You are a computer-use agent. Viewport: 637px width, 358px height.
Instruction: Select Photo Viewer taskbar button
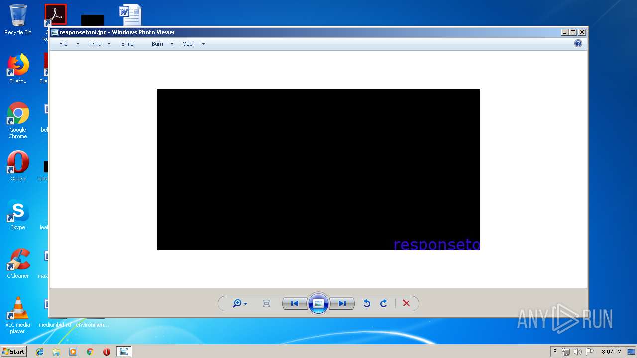coord(123,352)
